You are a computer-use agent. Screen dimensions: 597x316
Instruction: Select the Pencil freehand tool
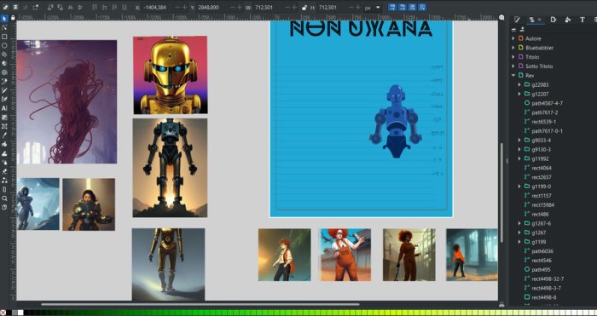tap(4, 90)
